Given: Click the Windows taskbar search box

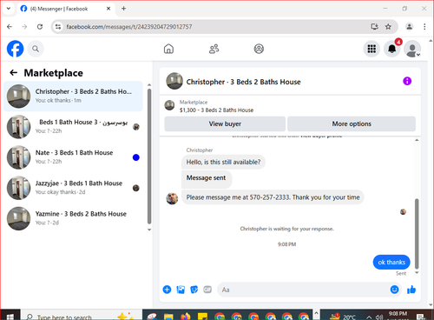Looking at the screenshot, I should pos(81,316).
